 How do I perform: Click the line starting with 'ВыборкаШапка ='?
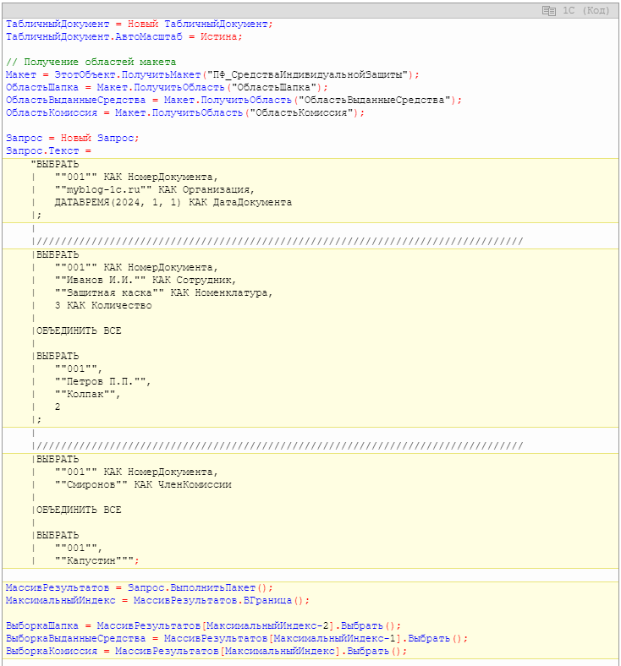[x=203, y=626]
